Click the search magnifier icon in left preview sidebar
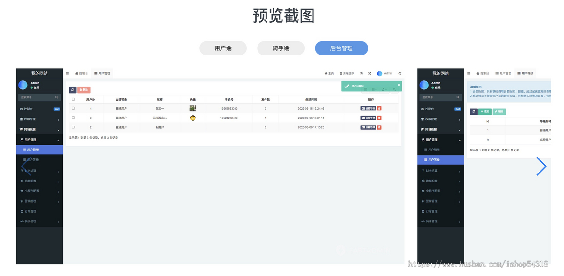564x276 pixels. tap(57, 97)
